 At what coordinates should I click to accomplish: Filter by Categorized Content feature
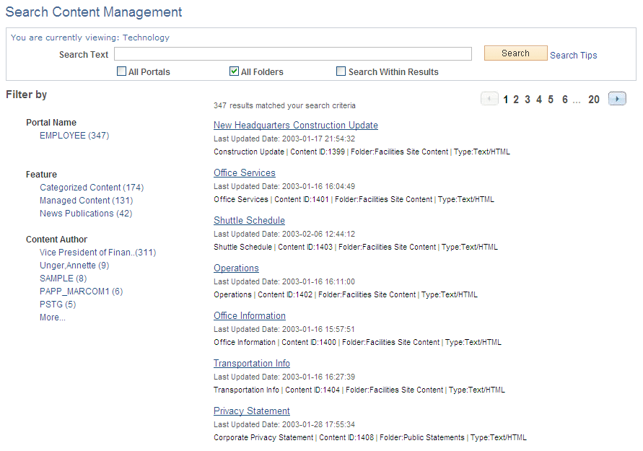coord(81,187)
